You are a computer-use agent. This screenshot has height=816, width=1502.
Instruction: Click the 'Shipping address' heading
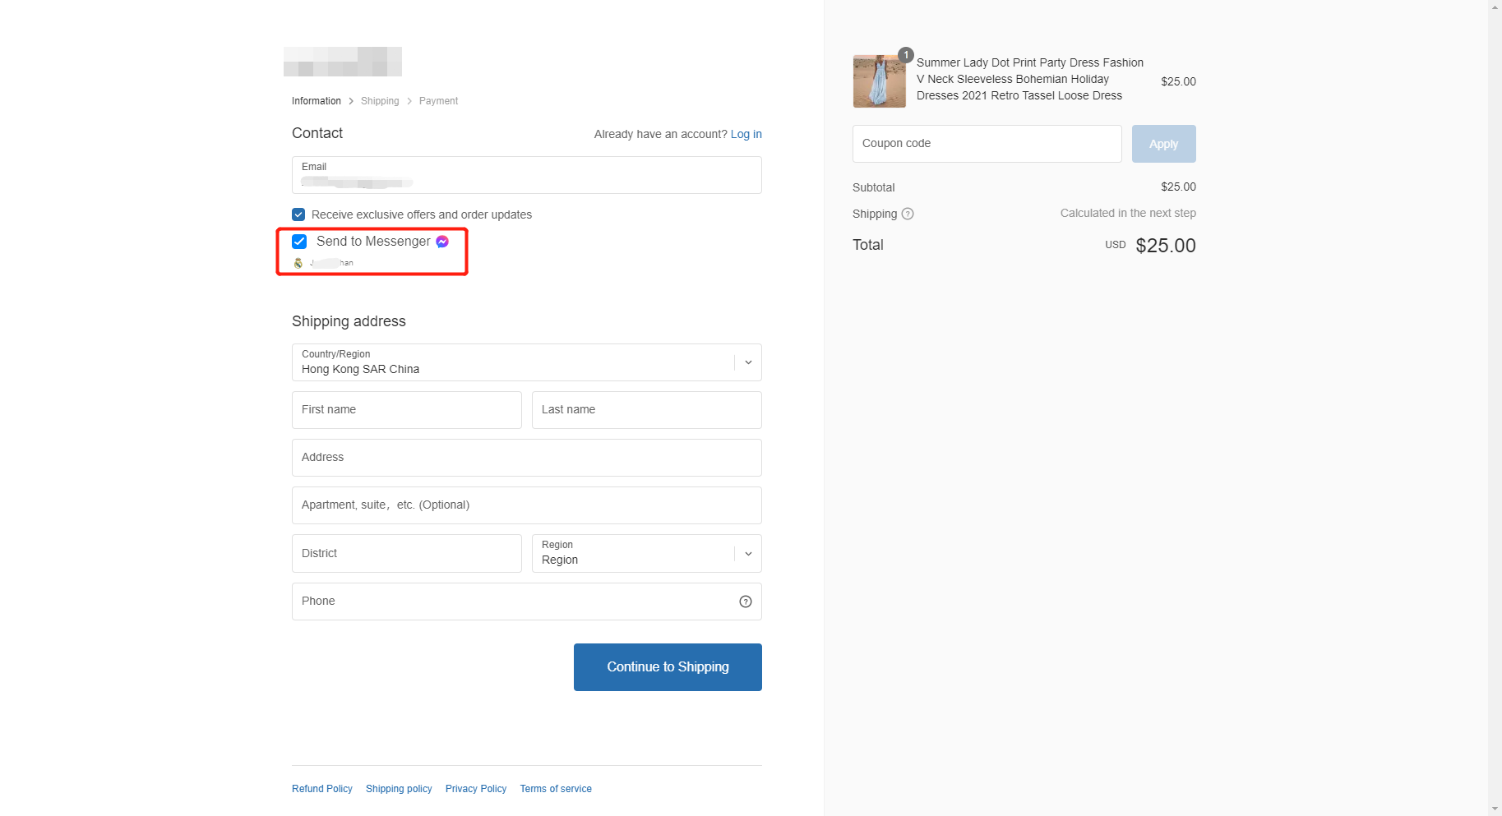coord(349,321)
